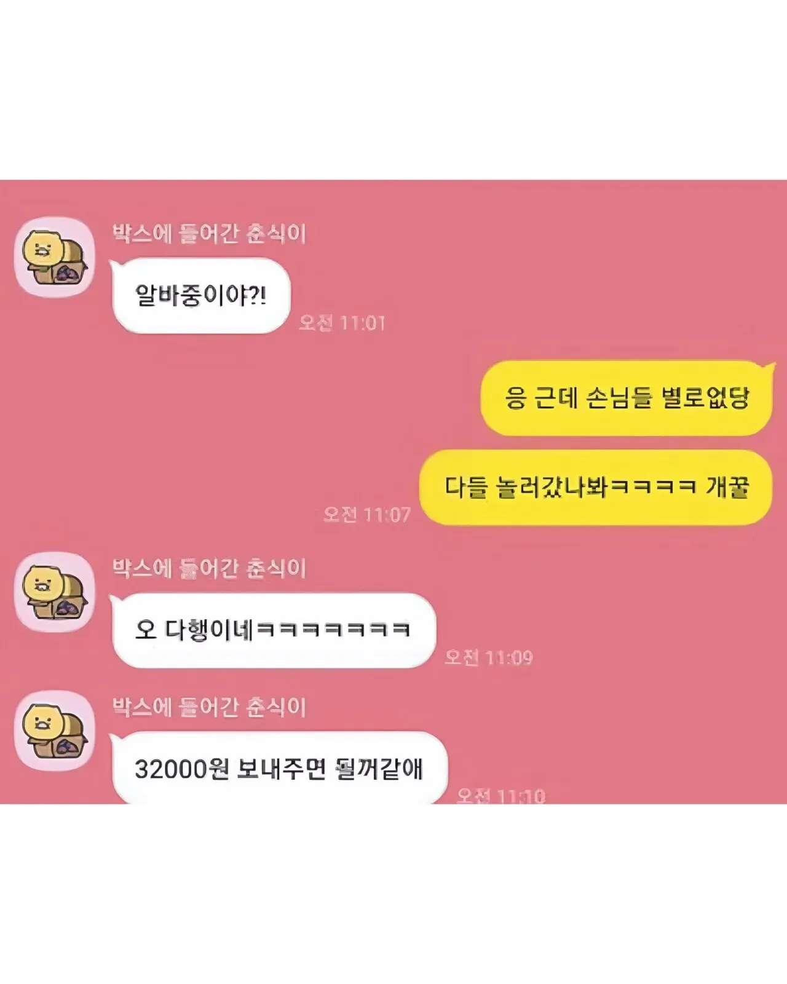Click the 오전 11:01 timestamp
787x984 pixels.
tap(342, 323)
